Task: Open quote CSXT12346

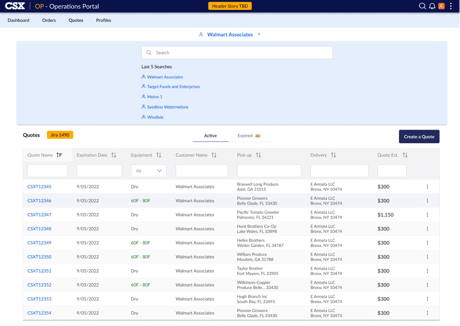Action: pyautogui.click(x=39, y=200)
